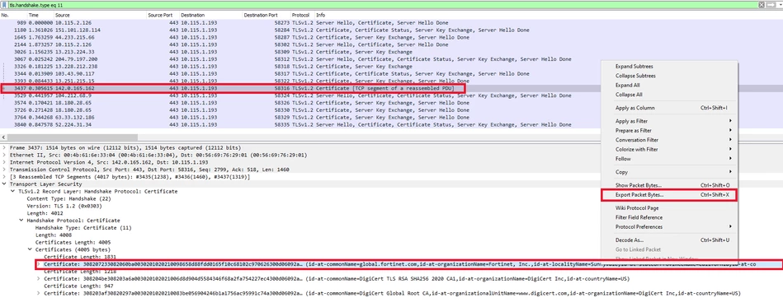Viewport: 783px width, 307px height.
Task: Collapse Certificates (4005 bytes) node
Action: pos(30,249)
